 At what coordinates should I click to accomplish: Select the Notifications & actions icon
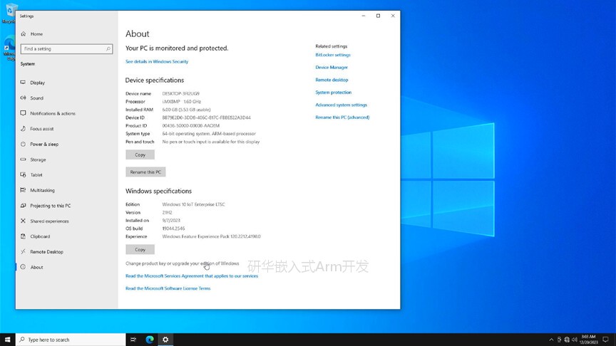(23, 113)
